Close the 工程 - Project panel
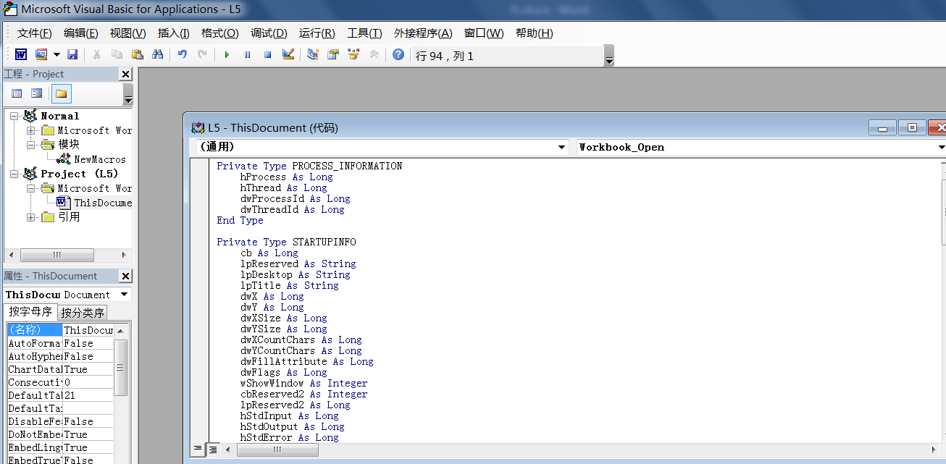 click(125, 74)
